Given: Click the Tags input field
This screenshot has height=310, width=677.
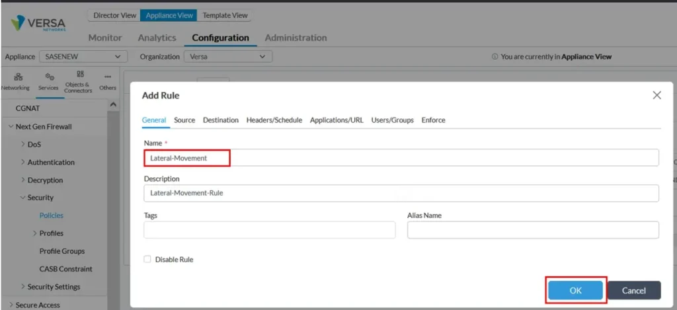Looking at the screenshot, I should 269,230.
